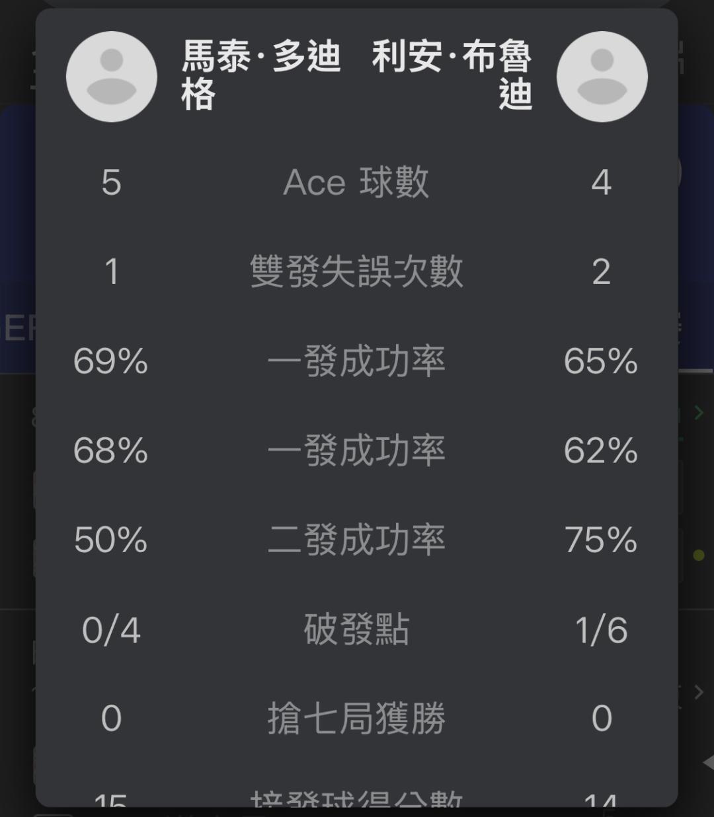
Task: Click the 二發成功率 stat label
Action: (356, 540)
